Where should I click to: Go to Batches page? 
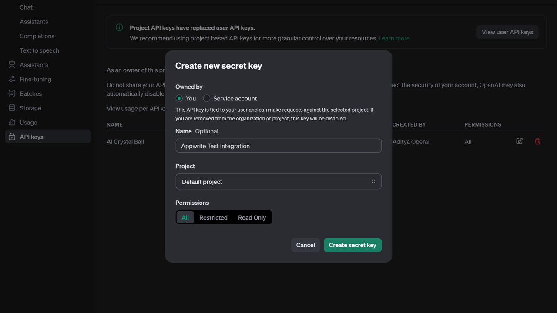[x=31, y=93]
